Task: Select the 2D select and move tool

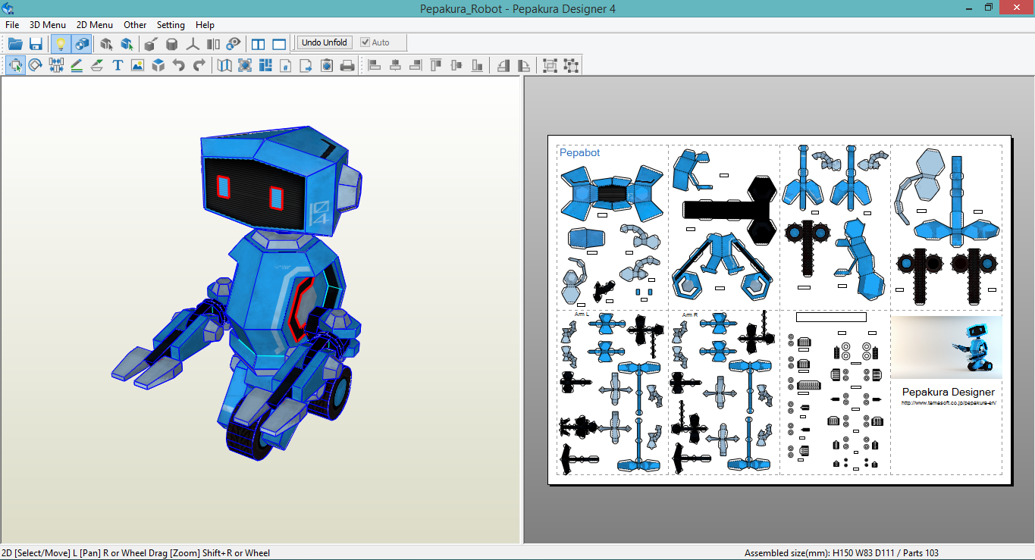Action: (15, 65)
